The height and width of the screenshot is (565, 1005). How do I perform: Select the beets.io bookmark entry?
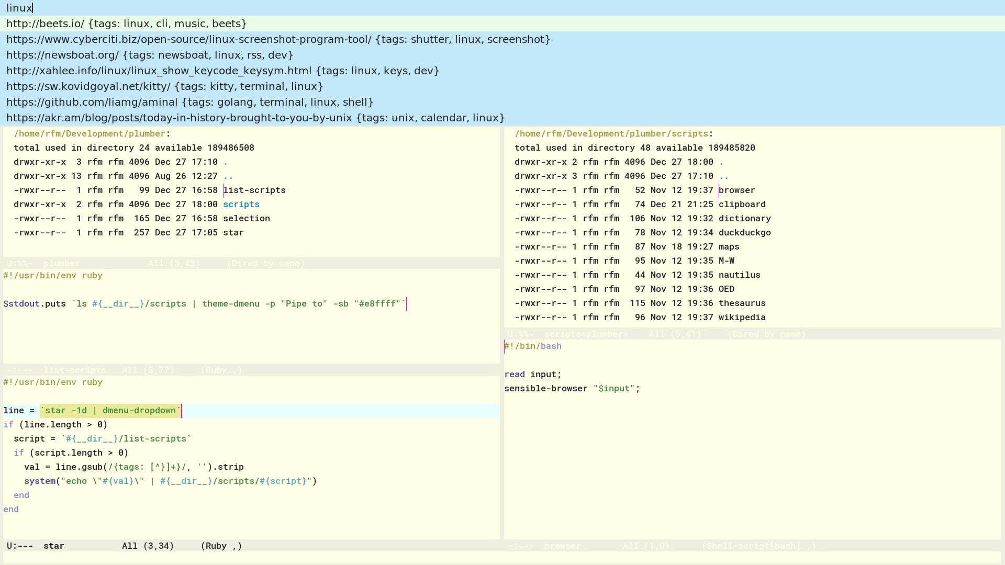[126, 24]
